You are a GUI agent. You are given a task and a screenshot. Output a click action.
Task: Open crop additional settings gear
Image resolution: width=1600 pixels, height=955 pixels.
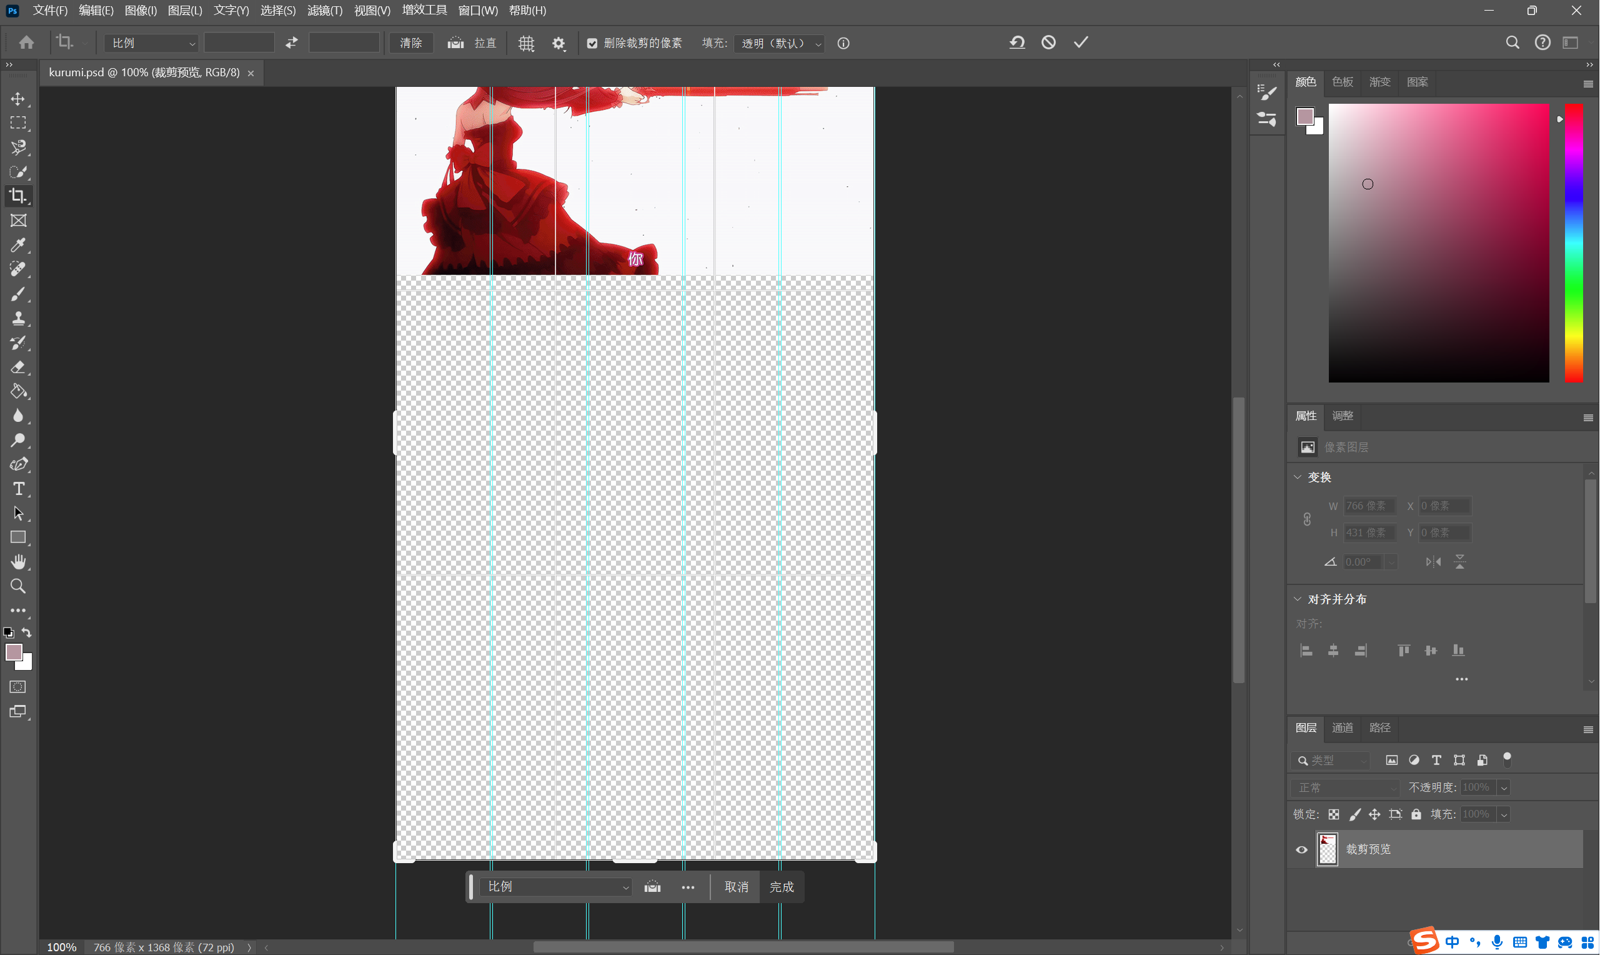click(x=559, y=43)
